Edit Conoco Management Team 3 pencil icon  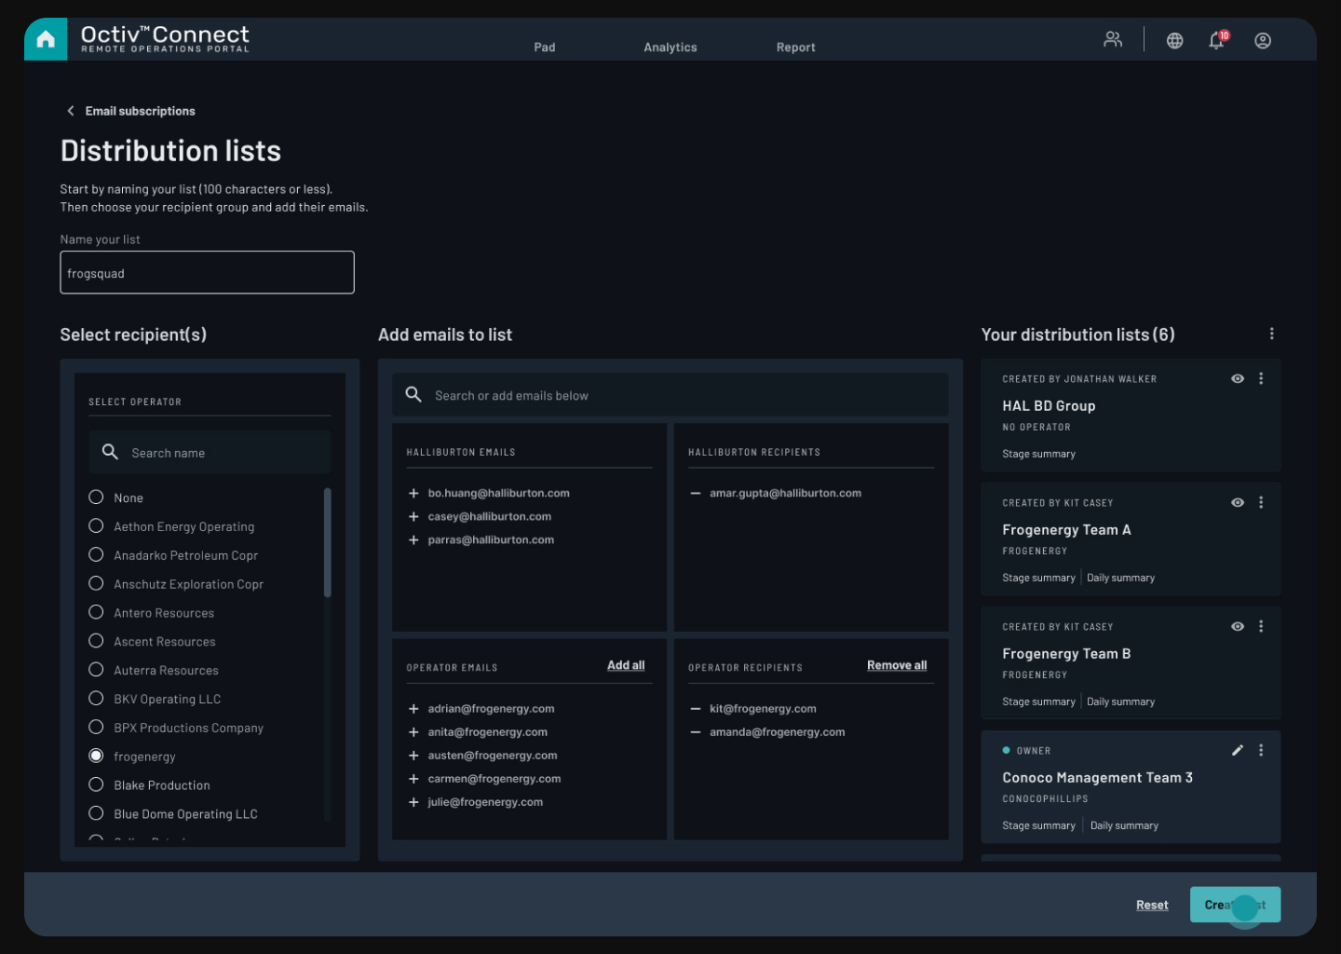pos(1238,750)
